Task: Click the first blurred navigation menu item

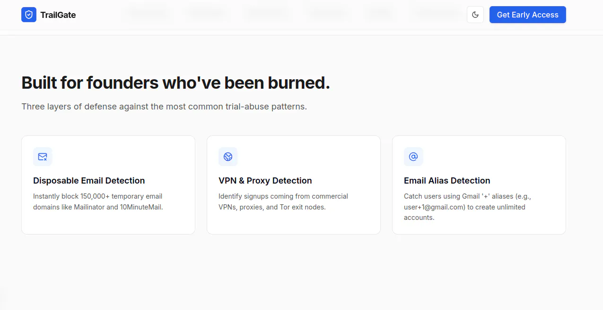Action: (x=148, y=13)
